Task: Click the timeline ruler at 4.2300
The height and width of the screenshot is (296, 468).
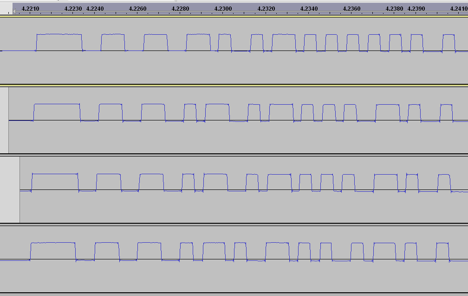Action: [223, 9]
